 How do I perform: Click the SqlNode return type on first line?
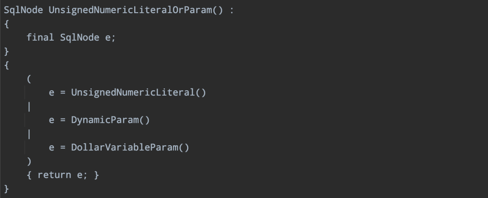23,10
